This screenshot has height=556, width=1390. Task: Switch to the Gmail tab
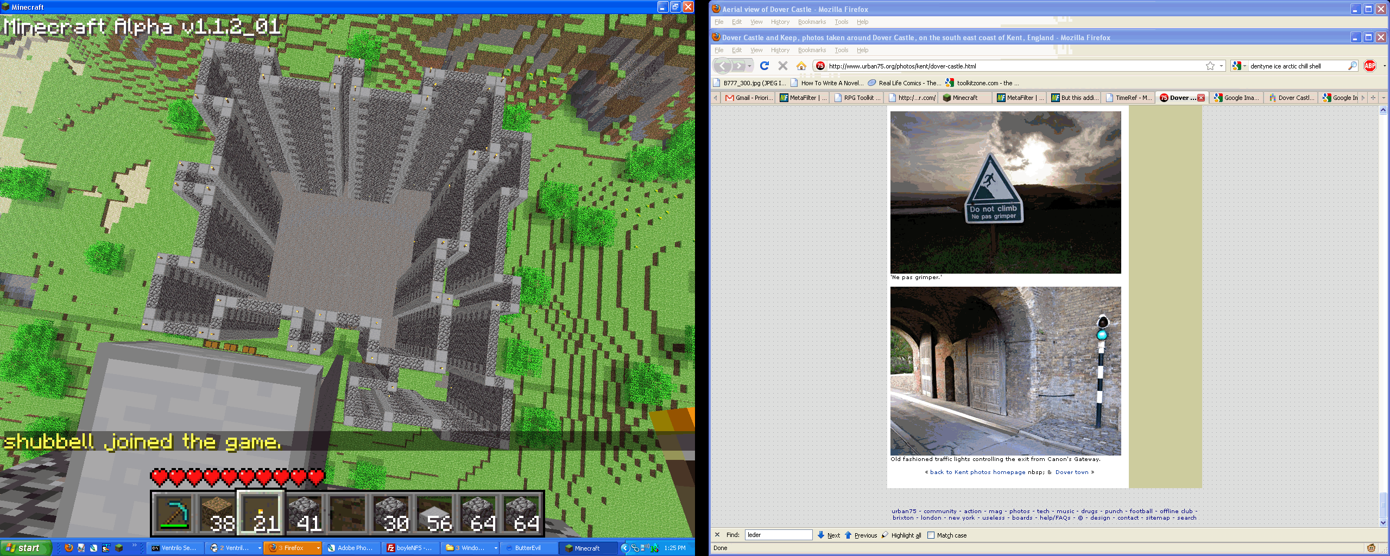coord(748,98)
